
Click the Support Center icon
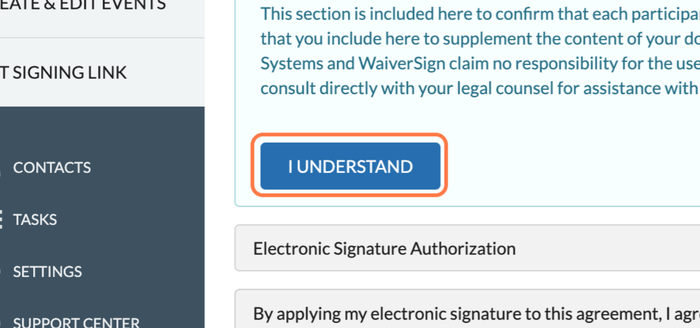(x=1, y=322)
